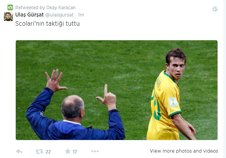Image resolution: width=226 pixels, height=158 pixels.
Task: Favorite the tweet with the star icon
Action: click(x=68, y=151)
